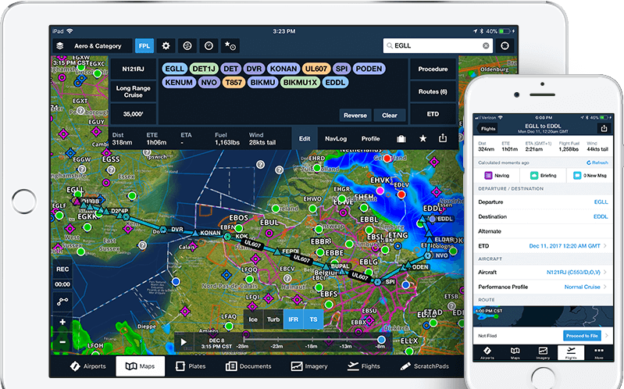Select aircraft N121RJ box

(x=133, y=69)
